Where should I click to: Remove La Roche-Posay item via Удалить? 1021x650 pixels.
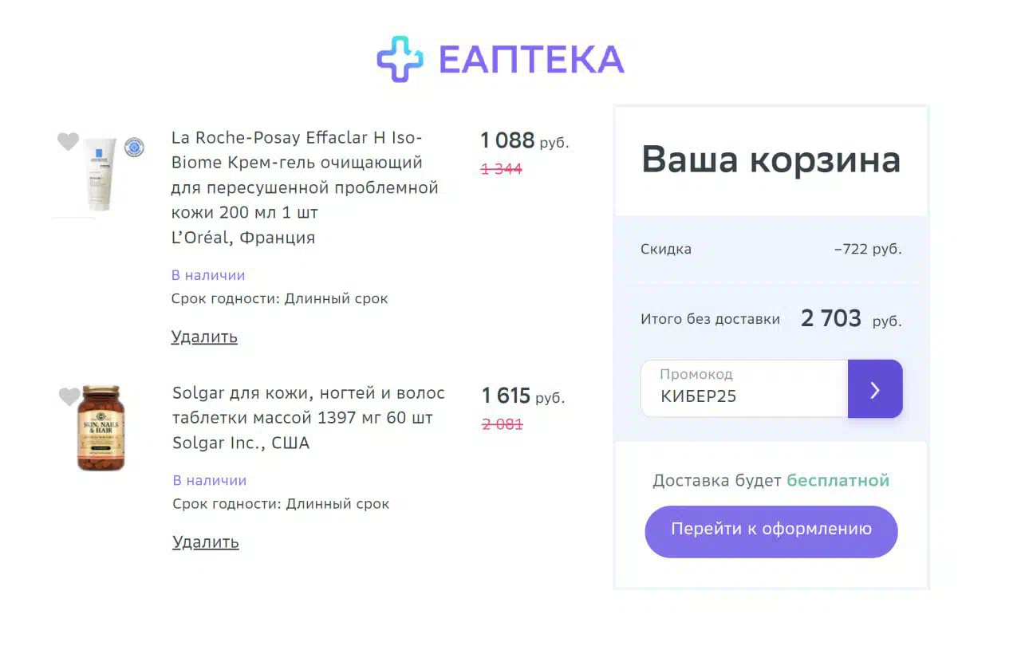point(204,337)
